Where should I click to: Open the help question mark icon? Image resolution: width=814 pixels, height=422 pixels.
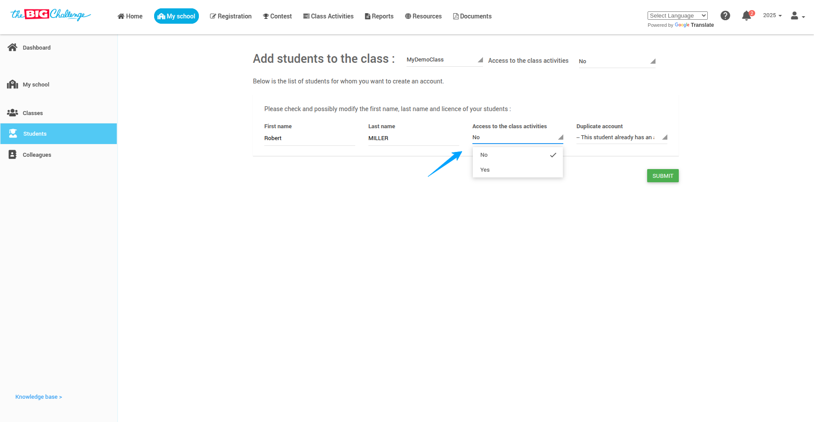[x=725, y=16]
